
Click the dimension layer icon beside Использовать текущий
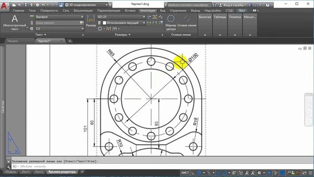tap(100, 23)
